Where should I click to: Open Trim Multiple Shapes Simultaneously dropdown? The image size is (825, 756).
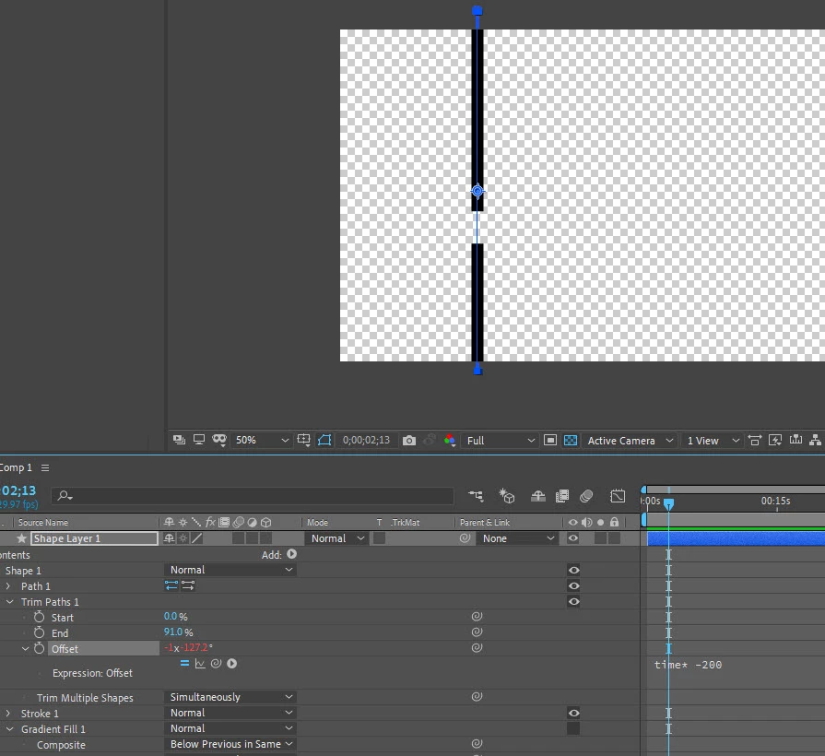(230, 697)
